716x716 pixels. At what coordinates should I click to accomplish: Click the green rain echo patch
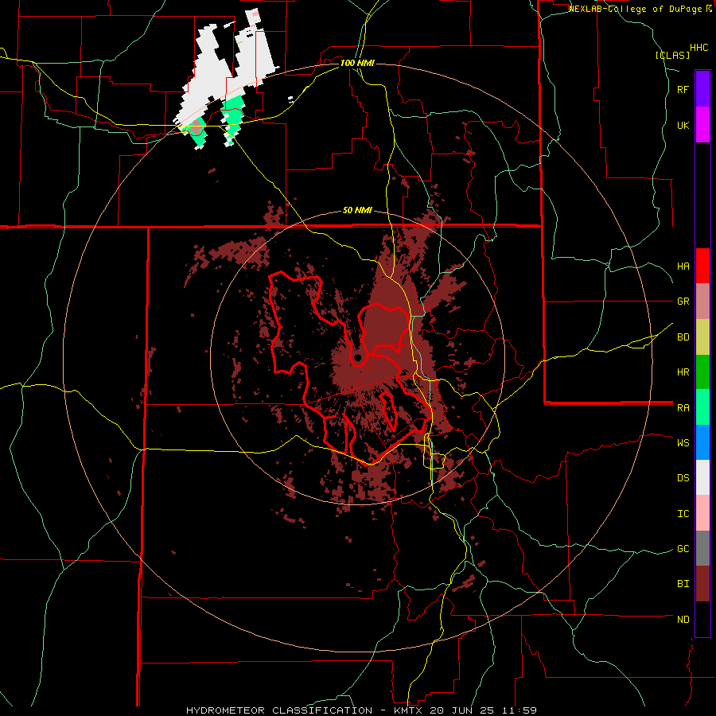(x=233, y=118)
